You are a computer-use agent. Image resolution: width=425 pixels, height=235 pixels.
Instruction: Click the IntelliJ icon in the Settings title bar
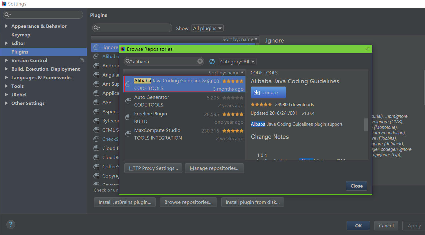(4, 4)
